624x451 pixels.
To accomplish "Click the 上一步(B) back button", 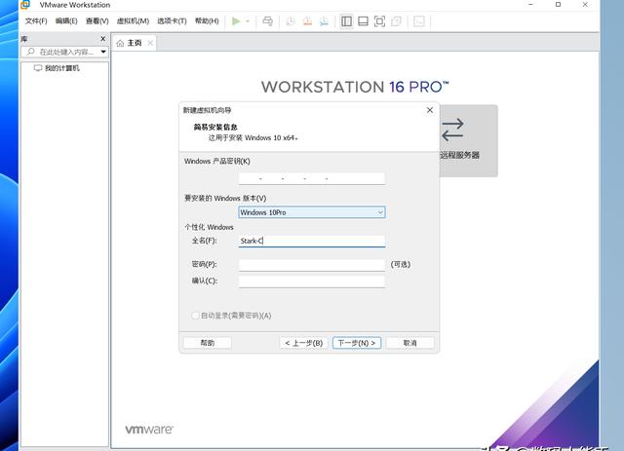I will point(303,343).
